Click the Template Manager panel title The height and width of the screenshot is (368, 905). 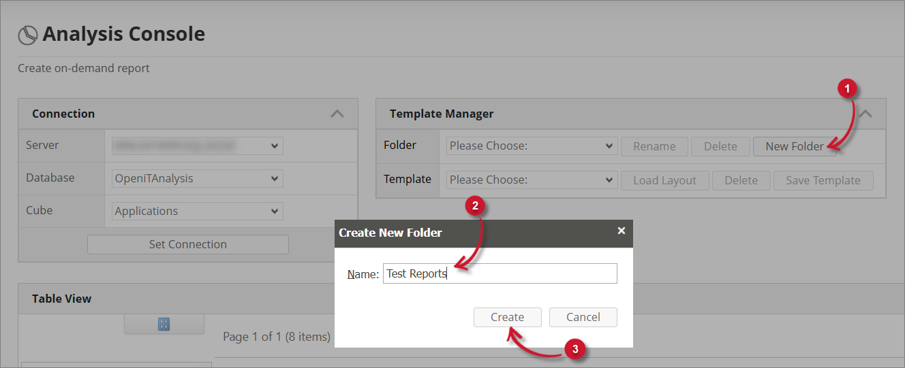click(x=442, y=114)
